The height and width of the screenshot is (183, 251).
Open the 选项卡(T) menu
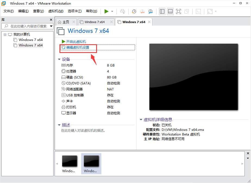(x=75, y=11)
